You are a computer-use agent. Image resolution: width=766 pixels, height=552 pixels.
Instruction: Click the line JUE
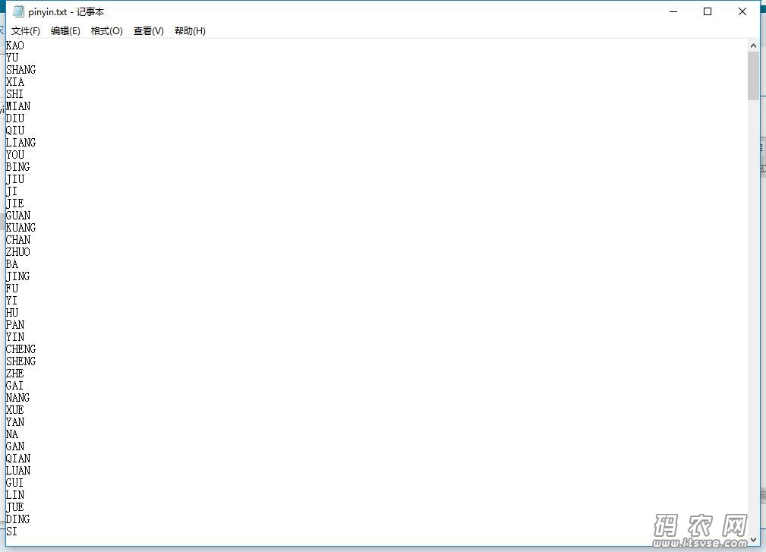click(x=14, y=507)
